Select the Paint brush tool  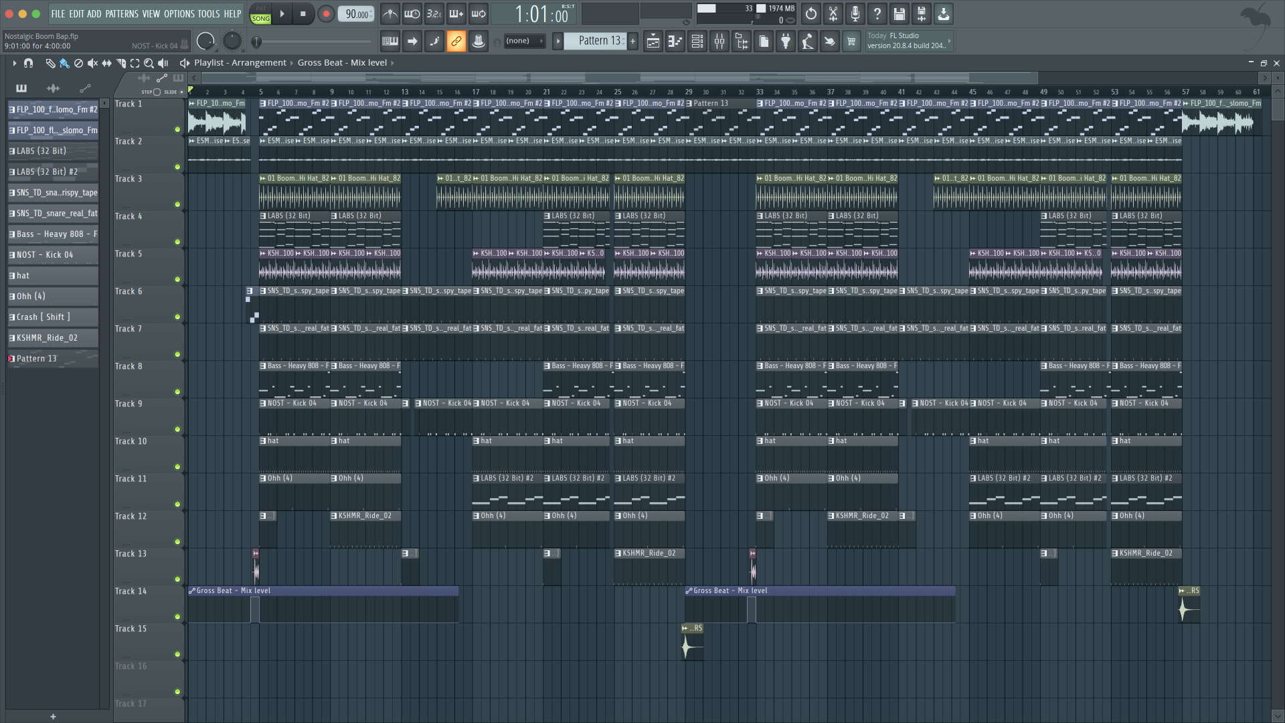coord(64,63)
